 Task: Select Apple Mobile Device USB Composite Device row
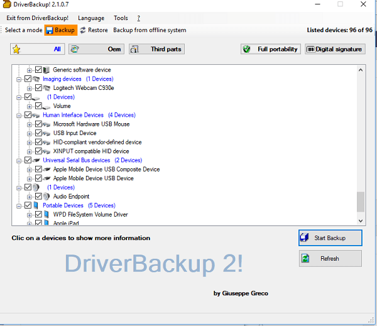107,170
